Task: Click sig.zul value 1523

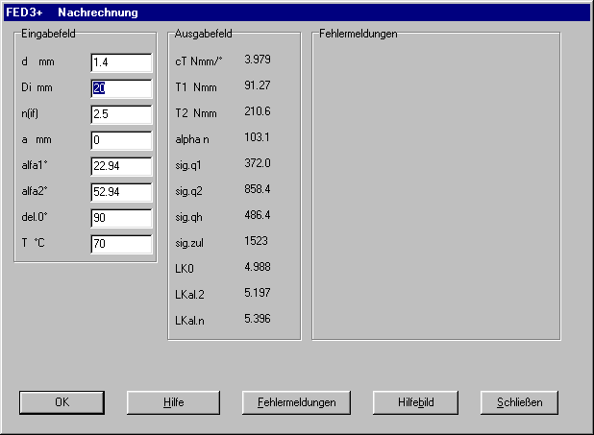Action: coord(256,241)
